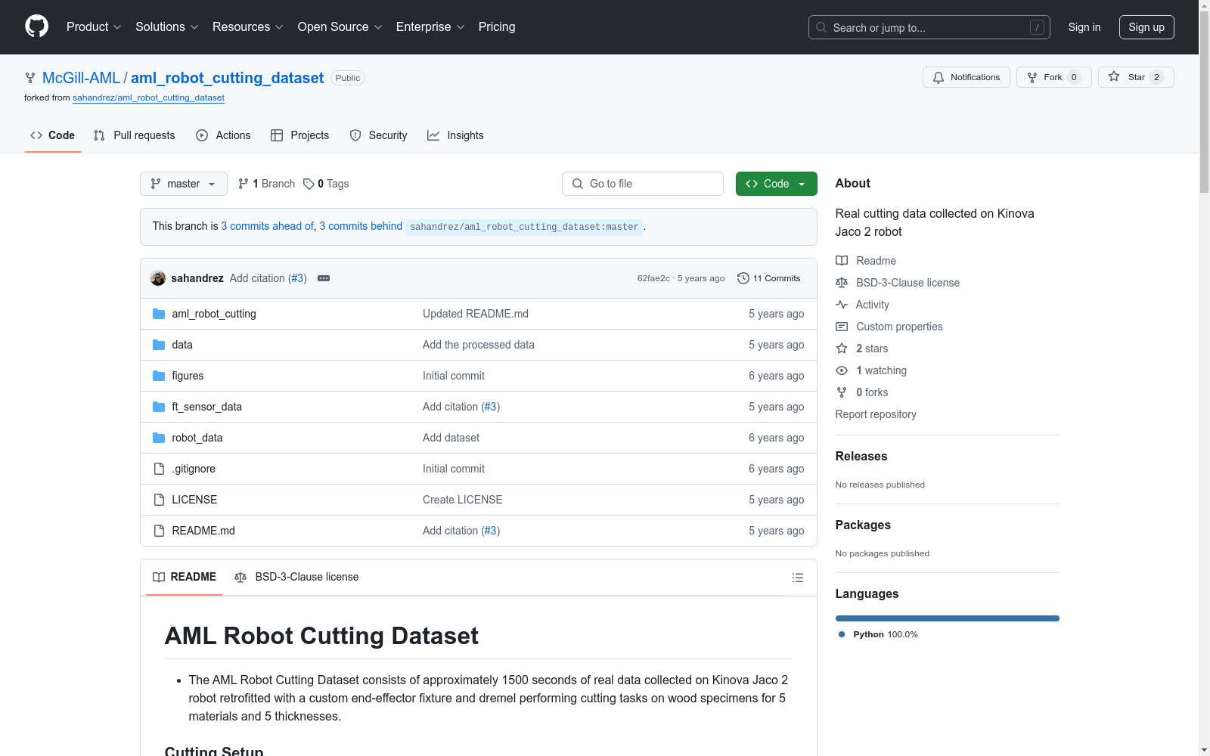Click the history clock icon by Commits
This screenshot has height=756, width=1210.
pos(743,278)
